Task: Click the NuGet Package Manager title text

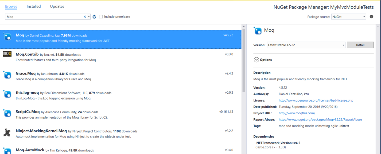Action: (324, 7)
